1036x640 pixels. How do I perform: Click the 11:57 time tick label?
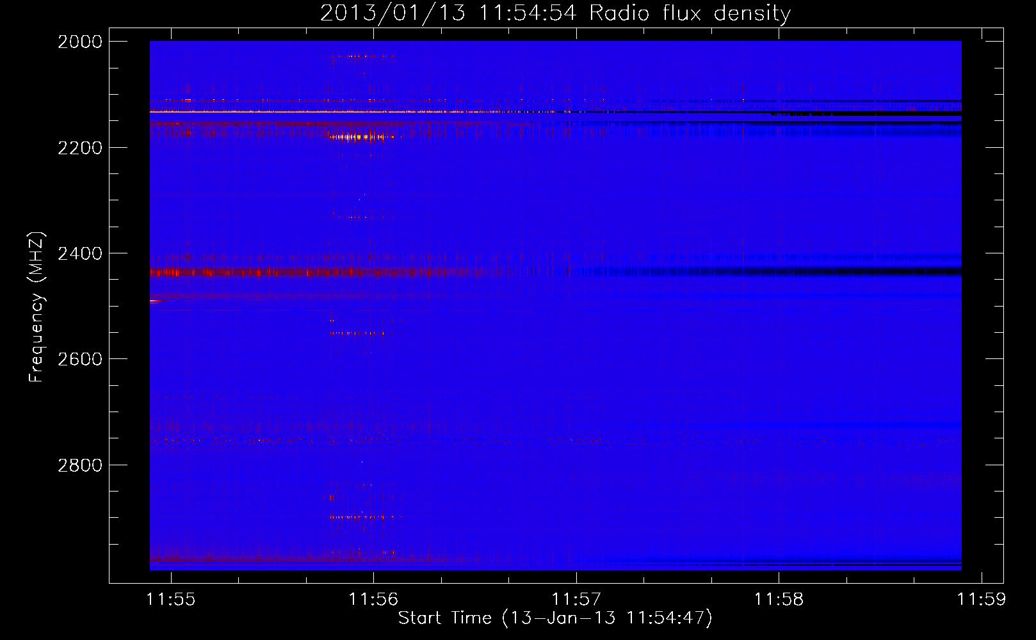click(576, 599)
